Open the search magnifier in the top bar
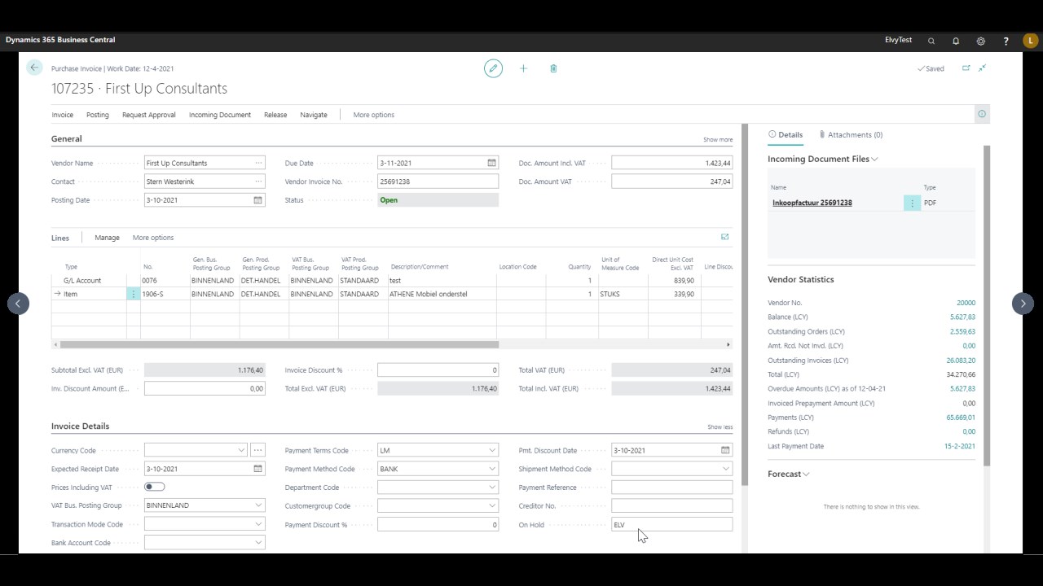This screenshot has width=1043, height=586. [931, 41]
